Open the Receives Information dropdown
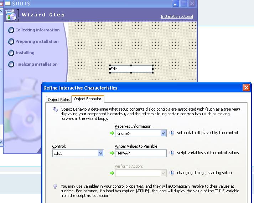Image resolution: width=254 pixels, height=203 pixels. point(163,133)
